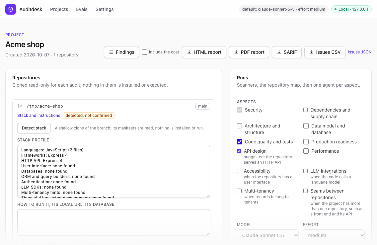Click the git branch icon beside /tmp/acme-shop

20,106
